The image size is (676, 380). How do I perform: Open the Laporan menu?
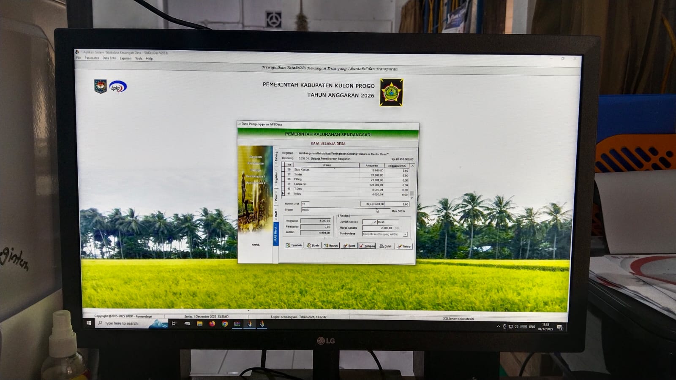coord(125,58)
